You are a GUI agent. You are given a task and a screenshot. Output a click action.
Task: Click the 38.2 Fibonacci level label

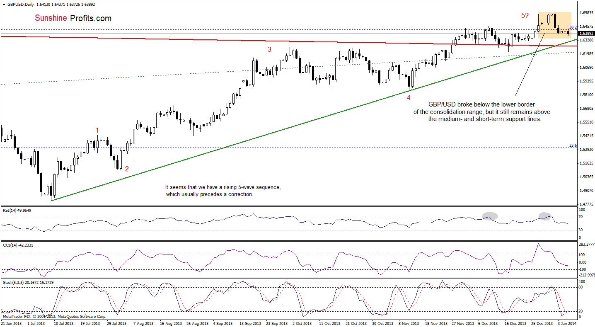tap(573, 27)
